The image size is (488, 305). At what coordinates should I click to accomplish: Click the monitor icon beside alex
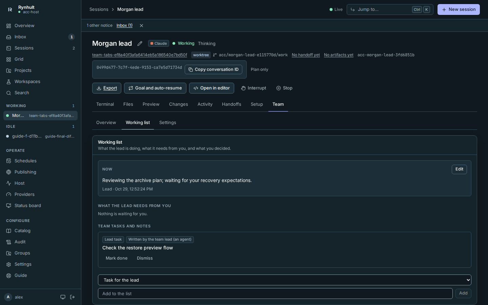(63, 297)
